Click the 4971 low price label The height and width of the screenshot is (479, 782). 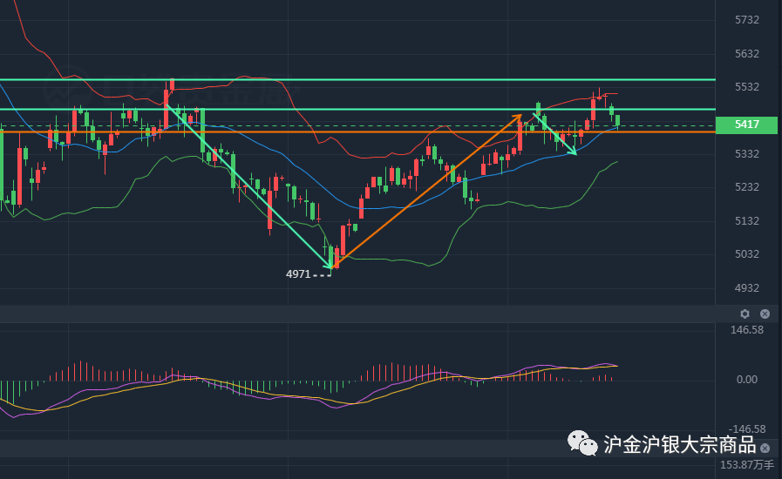click(298, 273)
